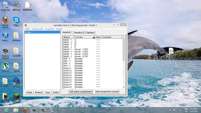201x113 pixels.
Task: Open ENG input language indicator
Action: click(186, 110)
